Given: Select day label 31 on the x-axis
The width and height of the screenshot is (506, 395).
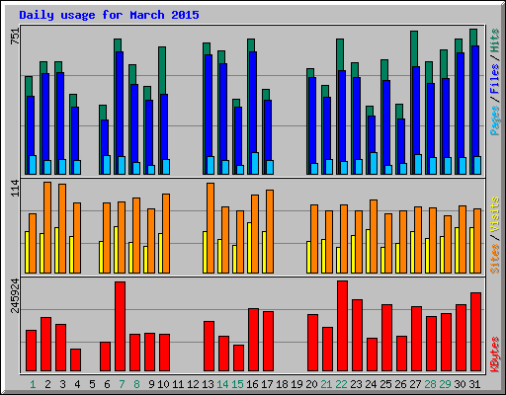Looking at the screenshot, I should [474, 384].
